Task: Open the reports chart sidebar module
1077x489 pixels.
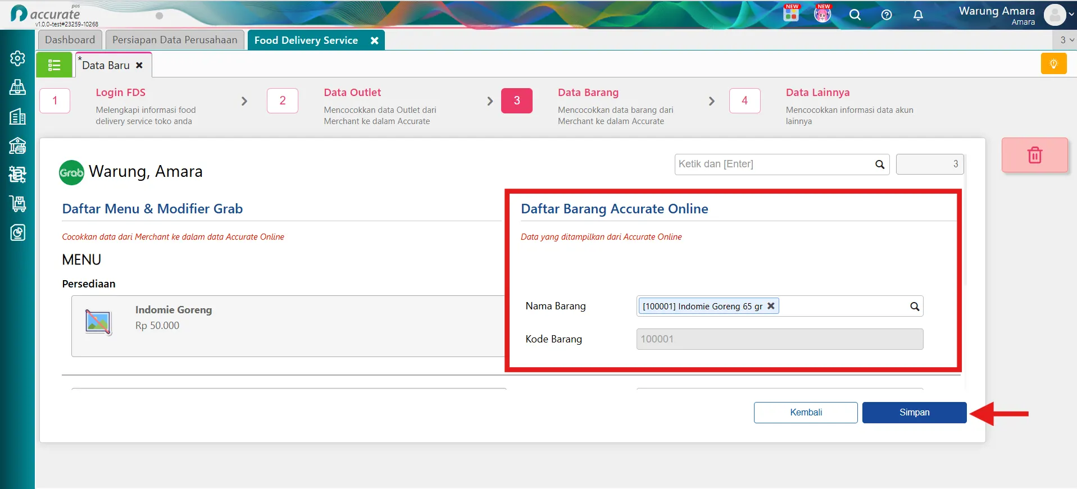Action: tap(17, 232)
